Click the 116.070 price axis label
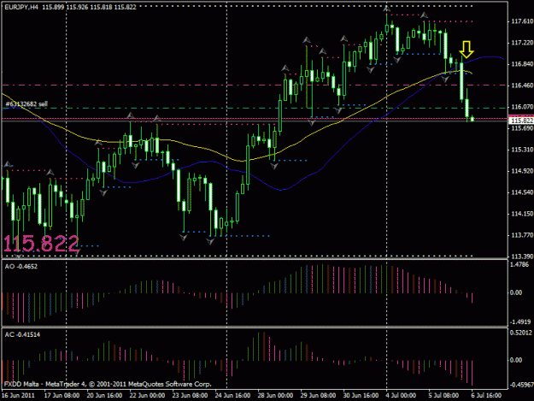This screenshot has height=401, width=534. pos(522,107)
